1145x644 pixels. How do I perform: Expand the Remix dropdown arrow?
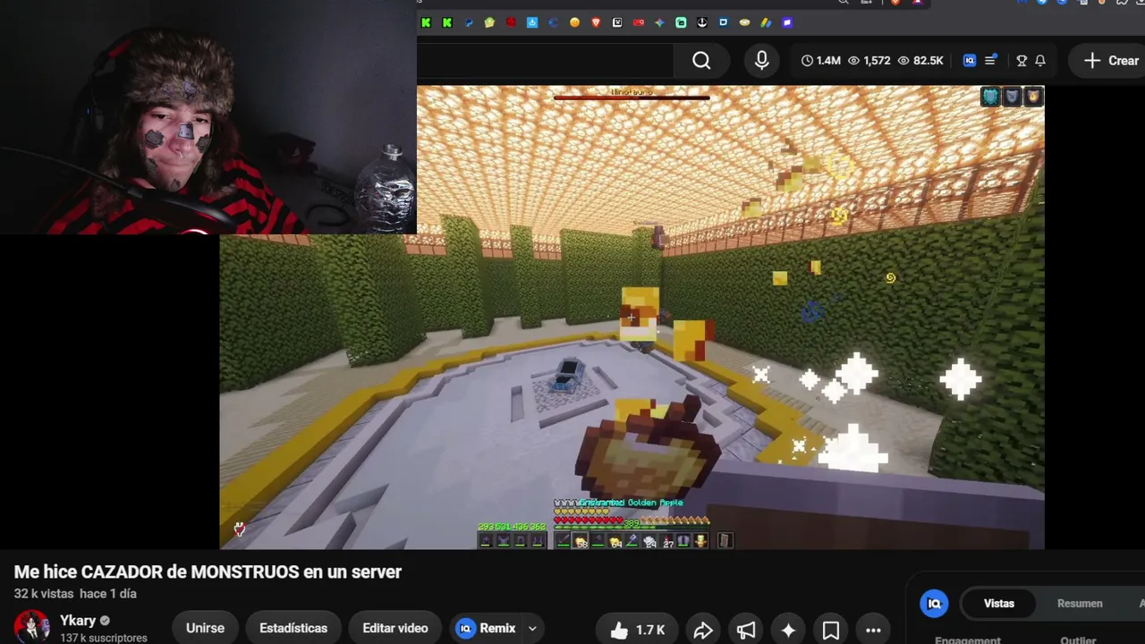pyautogui.click(x=532, y=628)
